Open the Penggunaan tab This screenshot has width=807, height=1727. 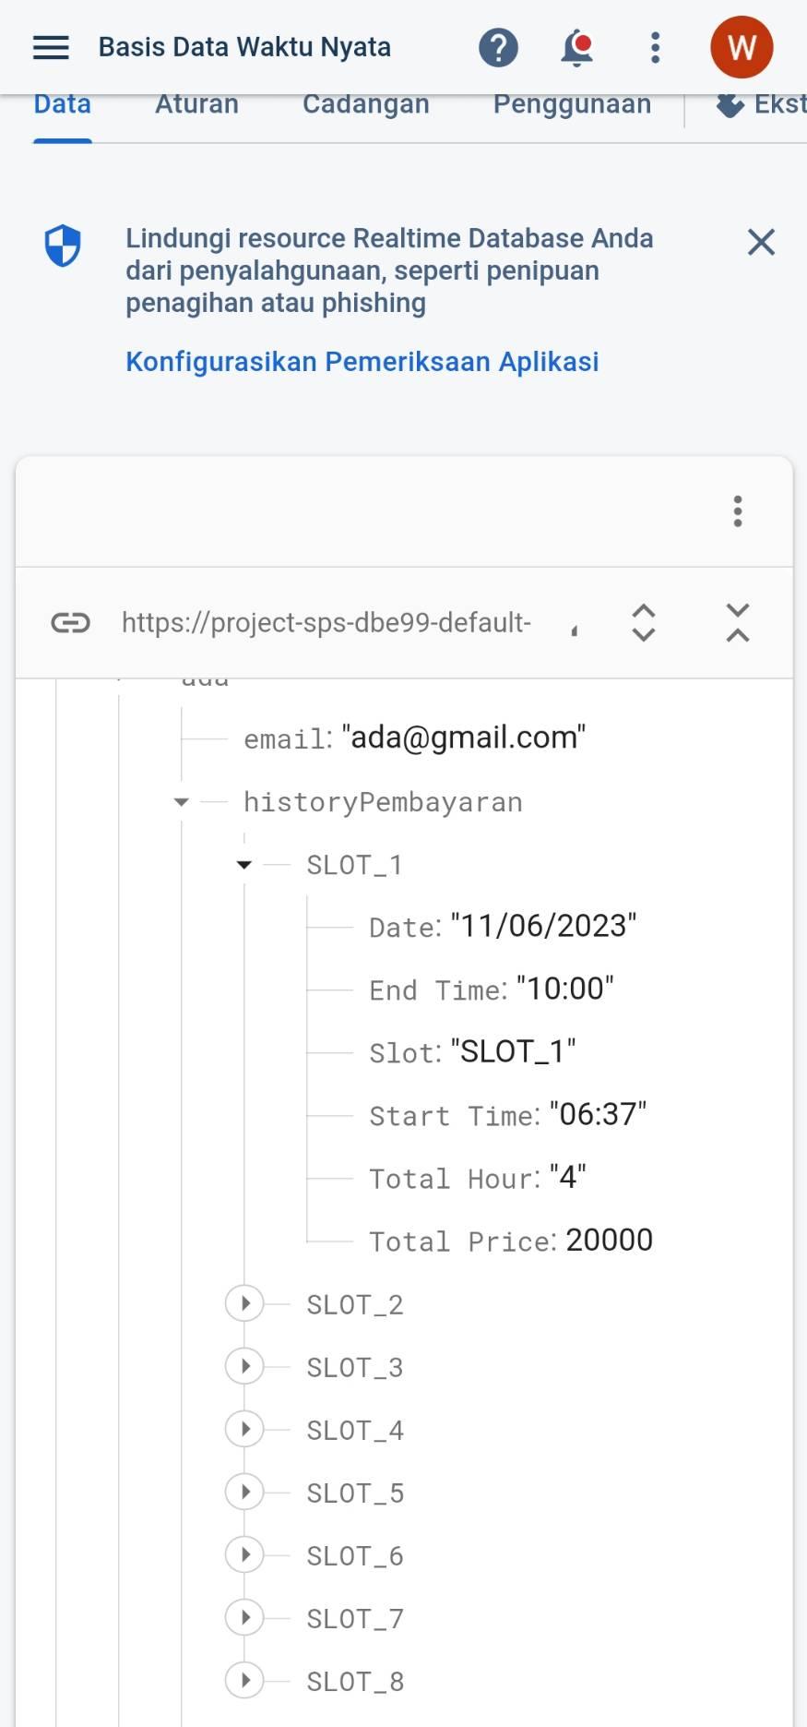coord(572,105)
